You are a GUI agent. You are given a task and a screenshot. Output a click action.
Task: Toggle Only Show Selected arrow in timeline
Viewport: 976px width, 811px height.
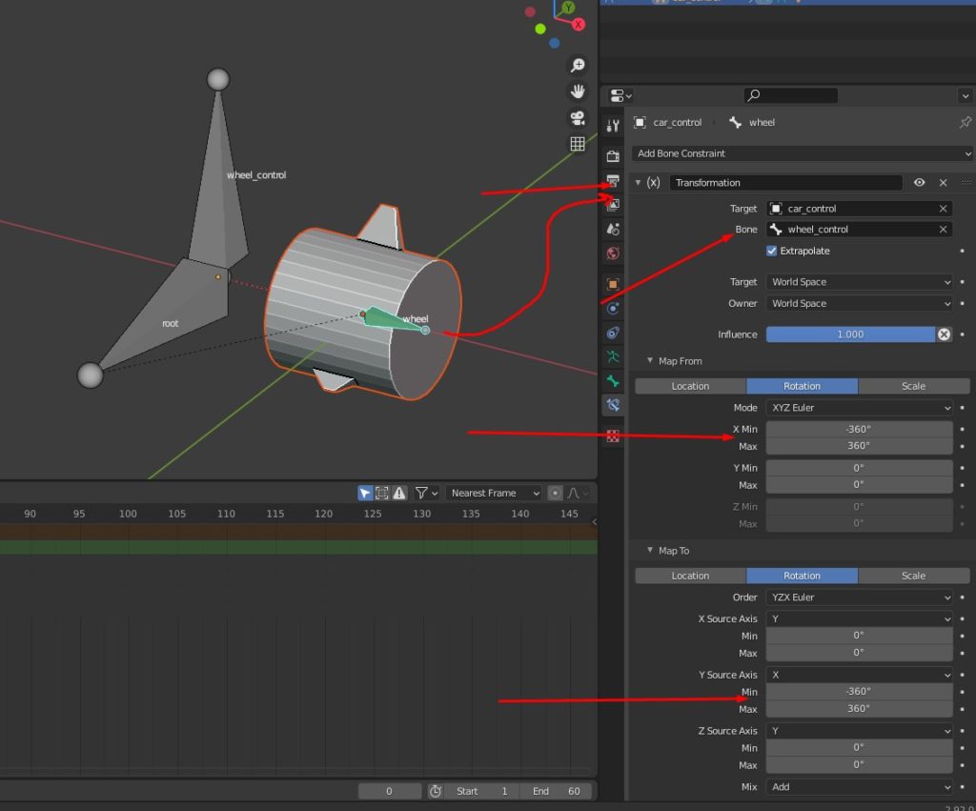click(365, 493)
